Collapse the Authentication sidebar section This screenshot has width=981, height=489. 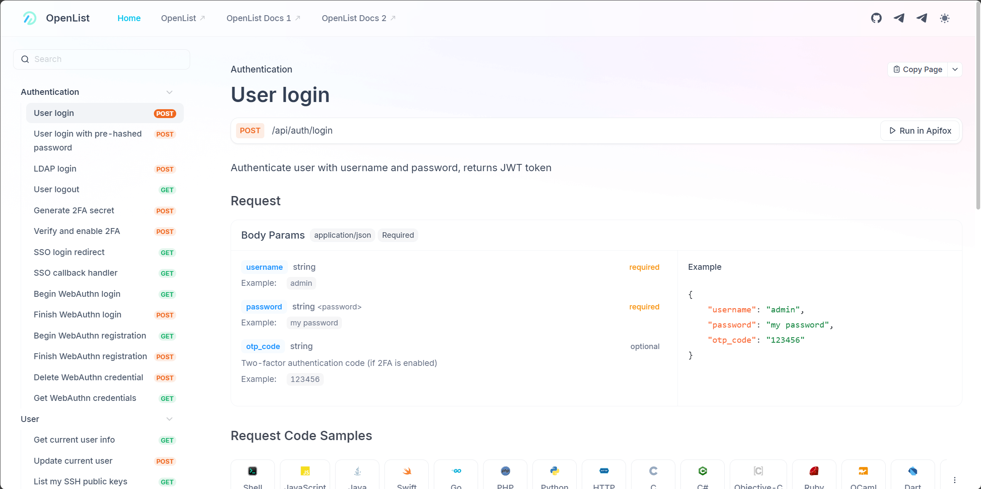[x=169, y=92]
